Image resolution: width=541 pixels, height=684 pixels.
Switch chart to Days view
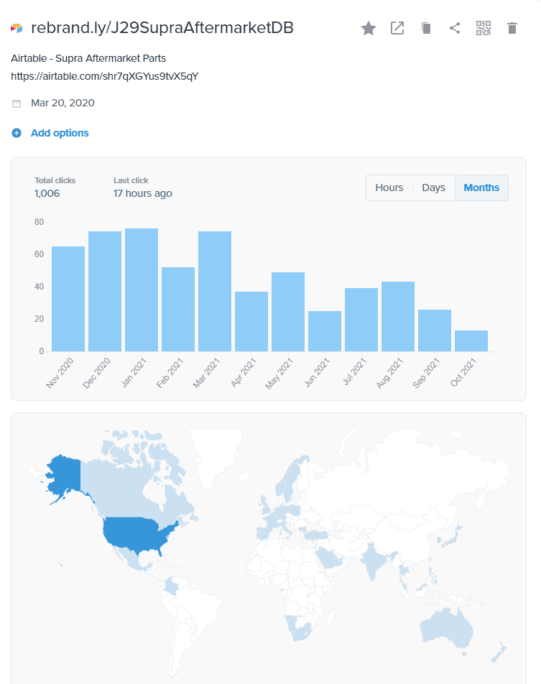pos(433,188)
